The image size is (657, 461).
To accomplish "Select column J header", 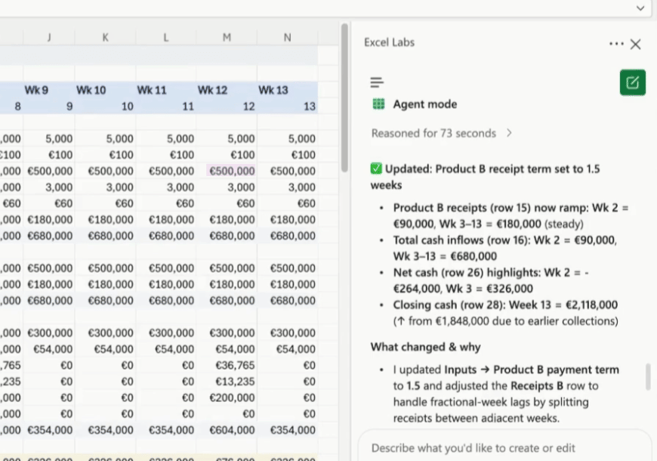I will point(49,37).
